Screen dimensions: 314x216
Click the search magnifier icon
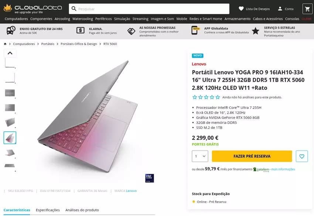coord(74,9)
